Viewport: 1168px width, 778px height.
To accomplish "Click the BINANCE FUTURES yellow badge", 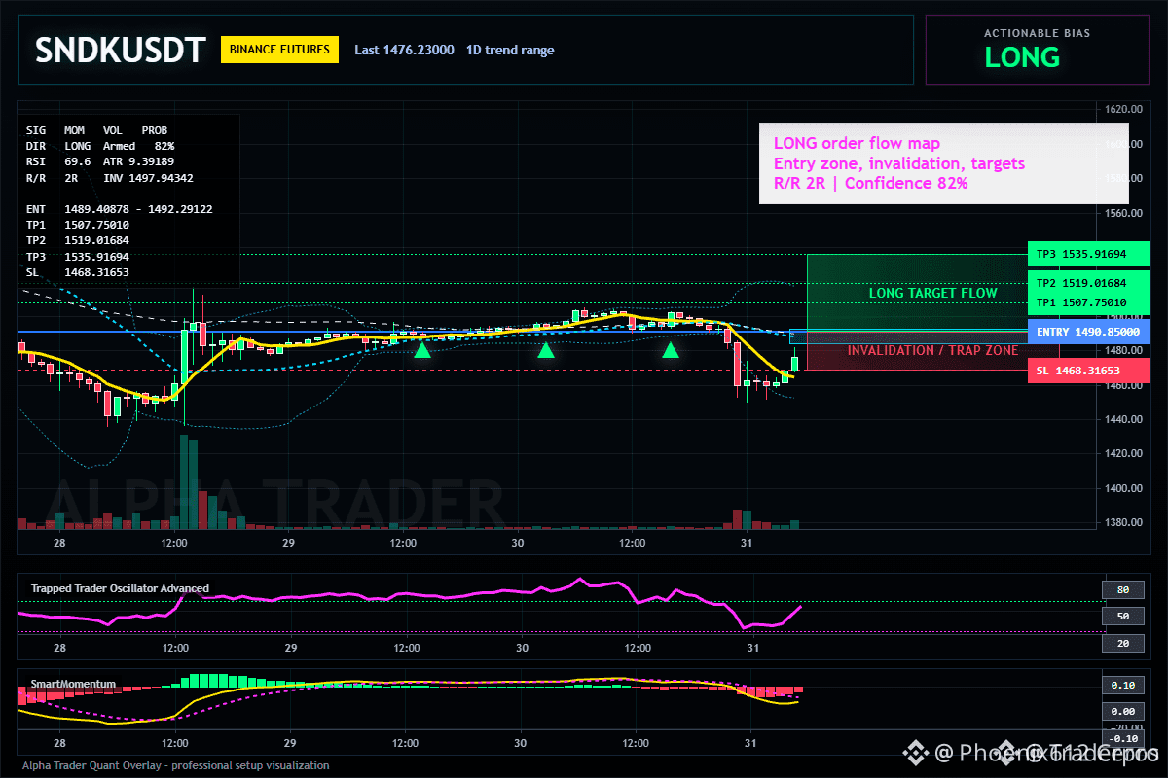I will tap(279, 50).
